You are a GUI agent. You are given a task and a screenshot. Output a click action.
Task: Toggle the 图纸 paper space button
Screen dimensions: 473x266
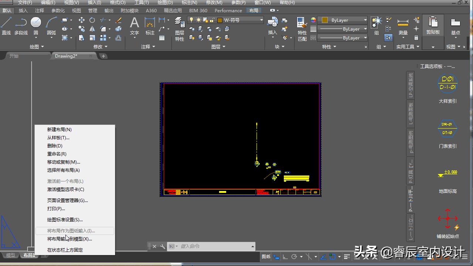pos(266,257)
